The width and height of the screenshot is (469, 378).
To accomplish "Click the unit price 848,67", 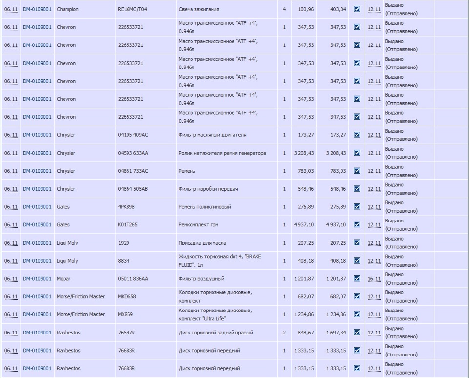I will (x=306, y=333).
